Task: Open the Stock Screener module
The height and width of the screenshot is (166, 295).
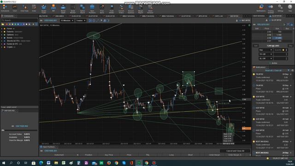Action: tap(150, 8)
